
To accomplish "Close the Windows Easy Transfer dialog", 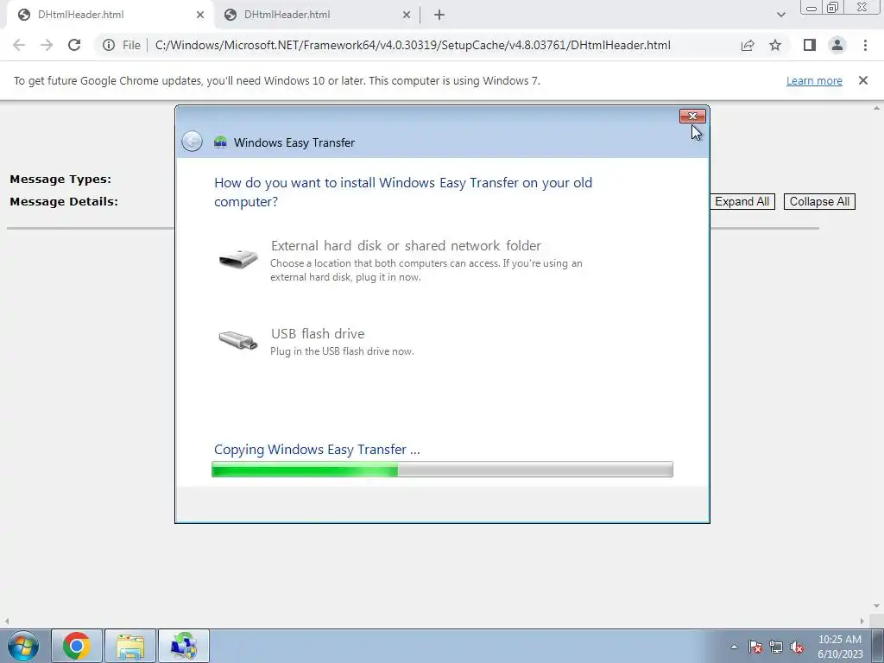I will coord(692,117).
